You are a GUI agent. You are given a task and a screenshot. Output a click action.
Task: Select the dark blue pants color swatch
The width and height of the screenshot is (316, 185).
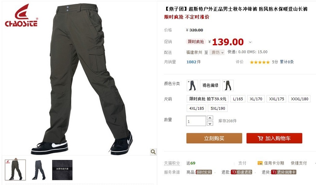coord(192,85)
